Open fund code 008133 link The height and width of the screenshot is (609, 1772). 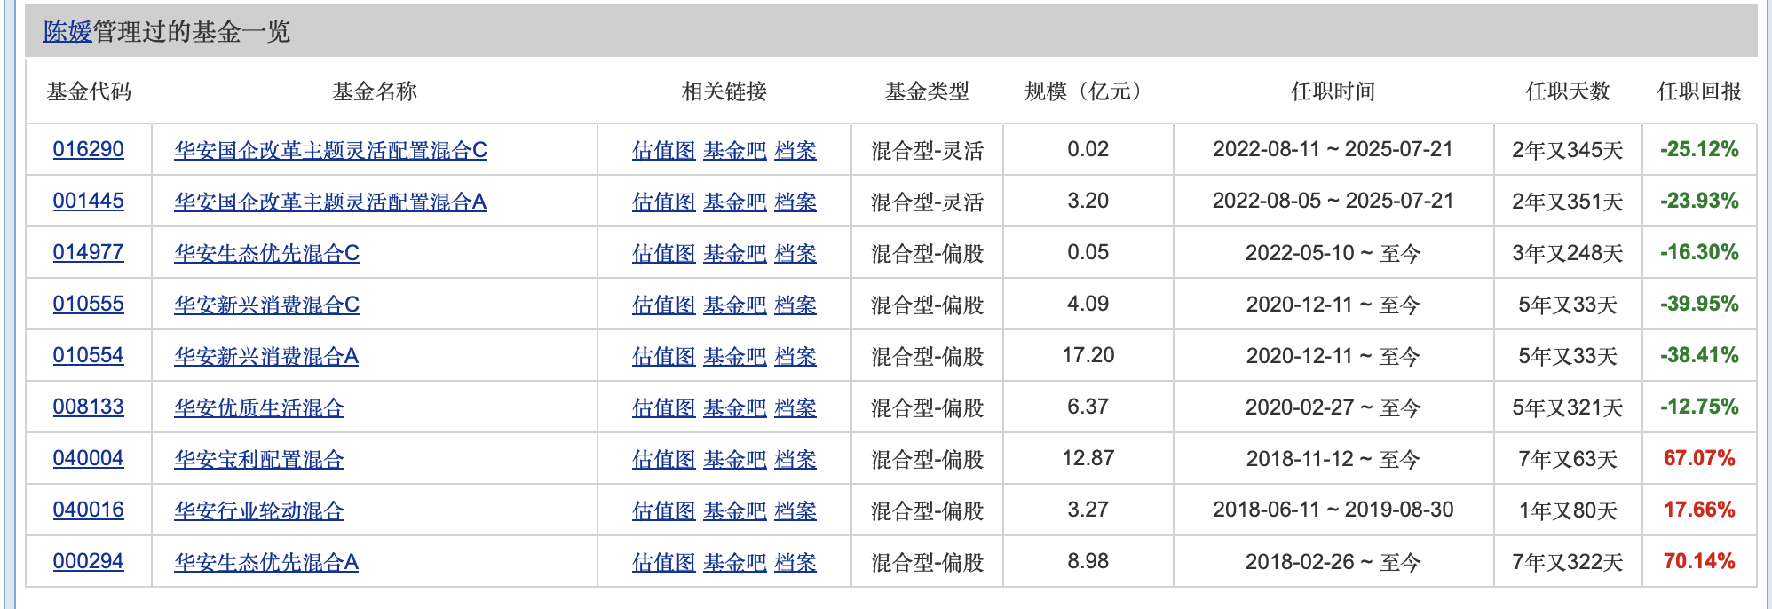88,407
